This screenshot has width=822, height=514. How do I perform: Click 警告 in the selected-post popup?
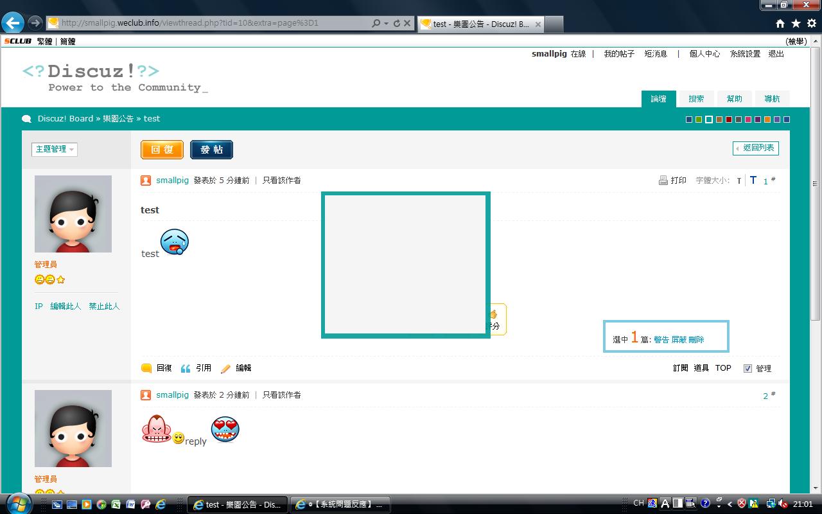tap(661, 339)
